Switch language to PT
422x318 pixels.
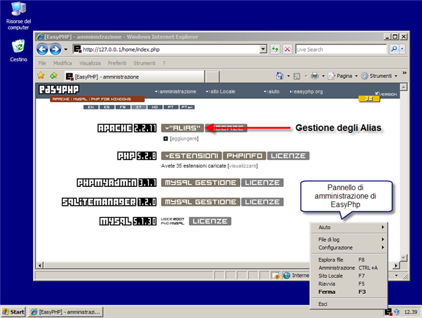(171, 107)
